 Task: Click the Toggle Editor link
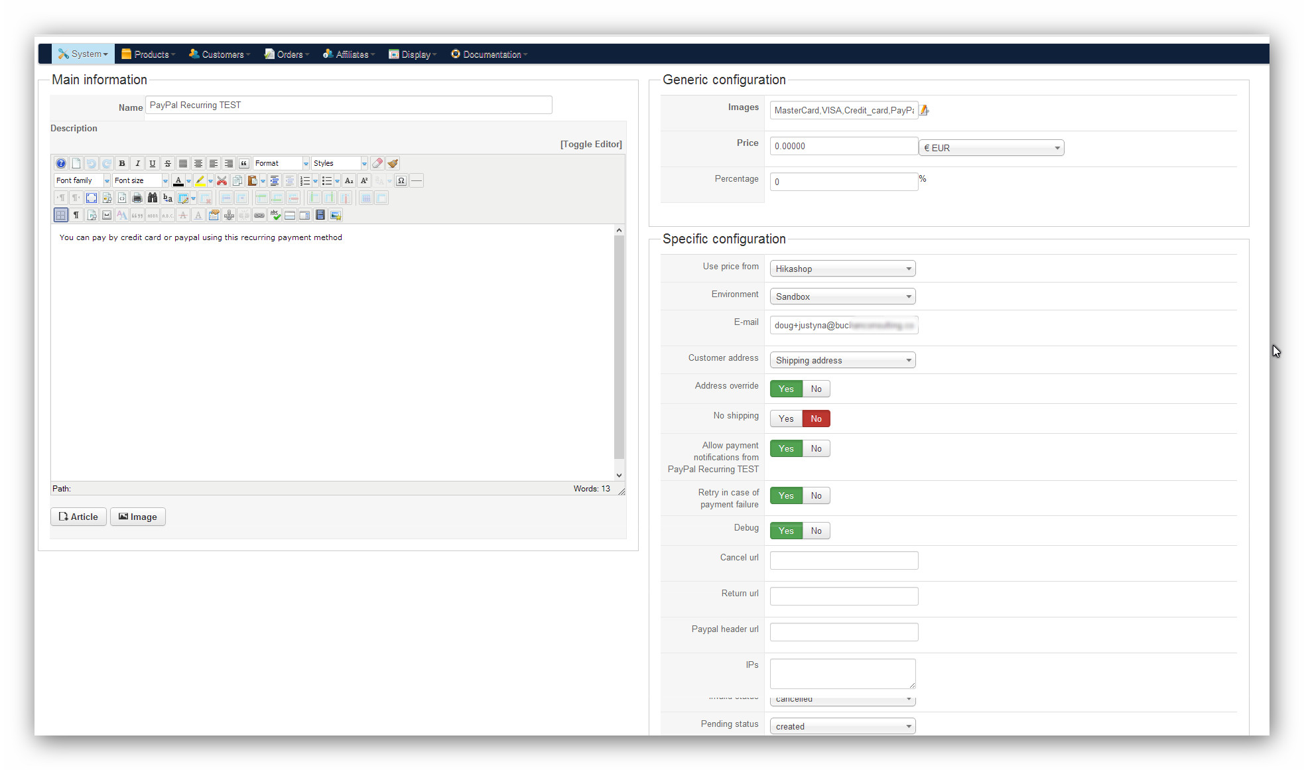[x=591, y=144]
